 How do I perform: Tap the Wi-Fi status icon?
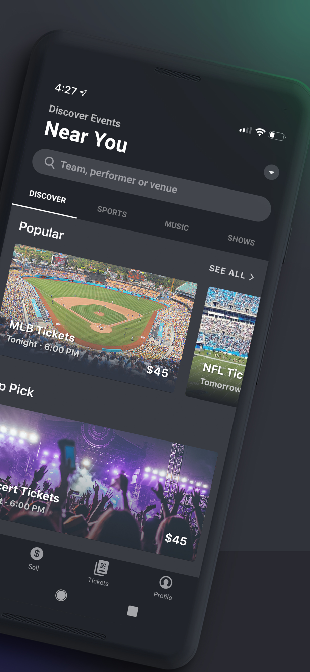tap(260, 132)
